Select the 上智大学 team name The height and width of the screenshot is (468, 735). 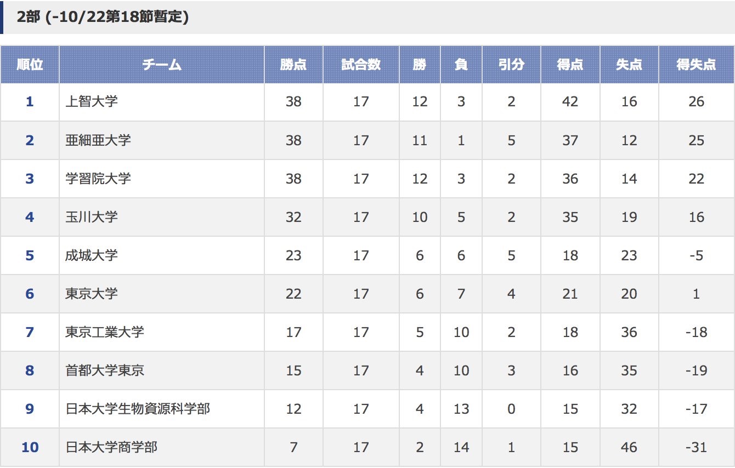tap(92, 101)
